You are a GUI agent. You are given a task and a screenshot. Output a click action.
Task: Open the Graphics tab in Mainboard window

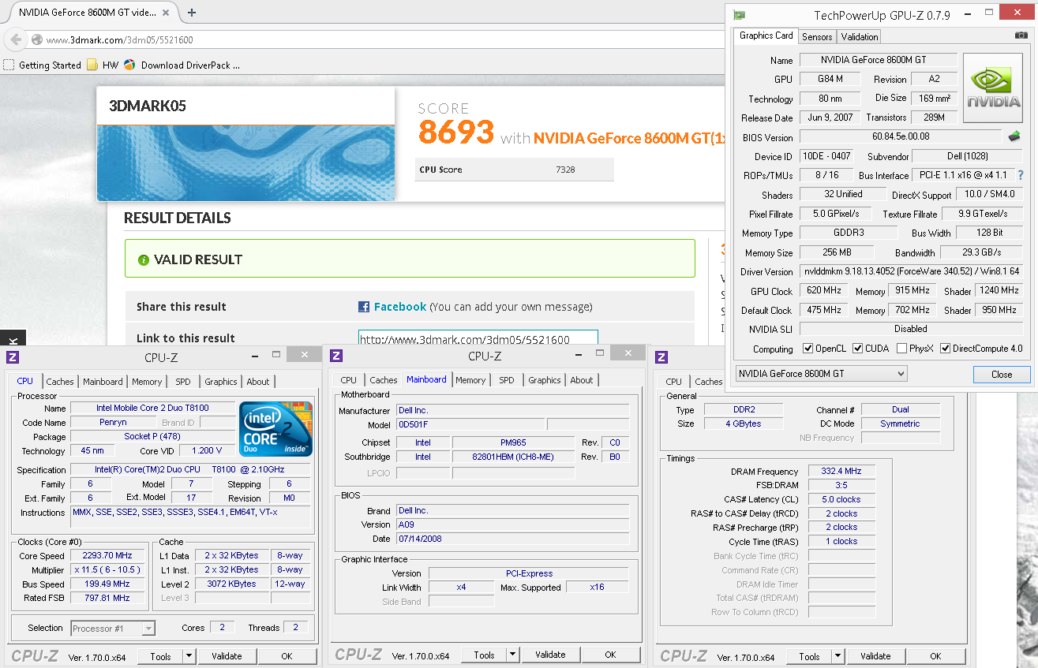pos(545,380)
